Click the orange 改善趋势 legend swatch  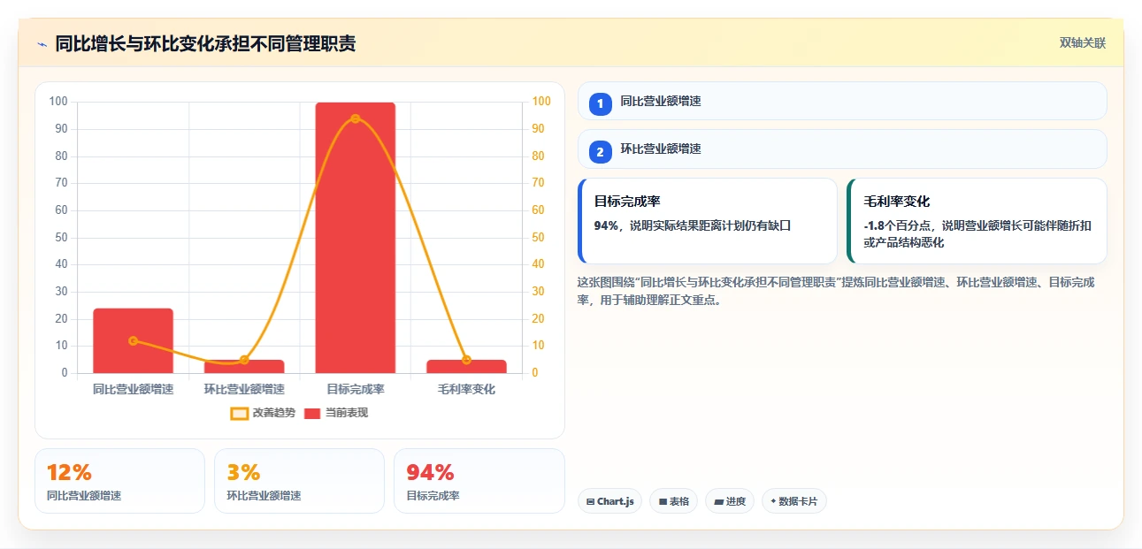tap(239, 413)
